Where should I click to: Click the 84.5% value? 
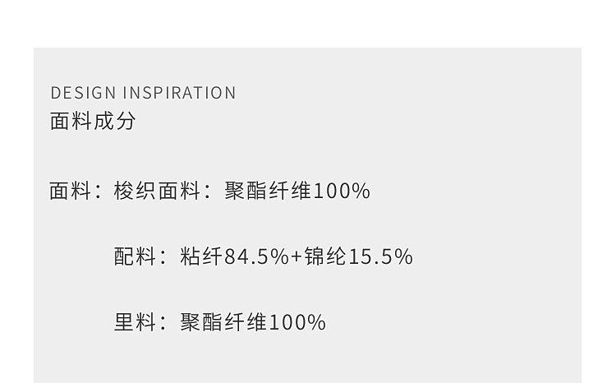coord(256,256)
